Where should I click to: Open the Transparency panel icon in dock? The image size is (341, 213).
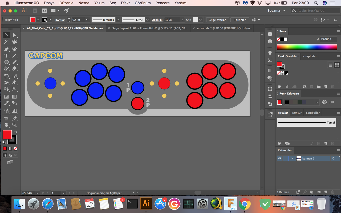[x=270, y=78]
